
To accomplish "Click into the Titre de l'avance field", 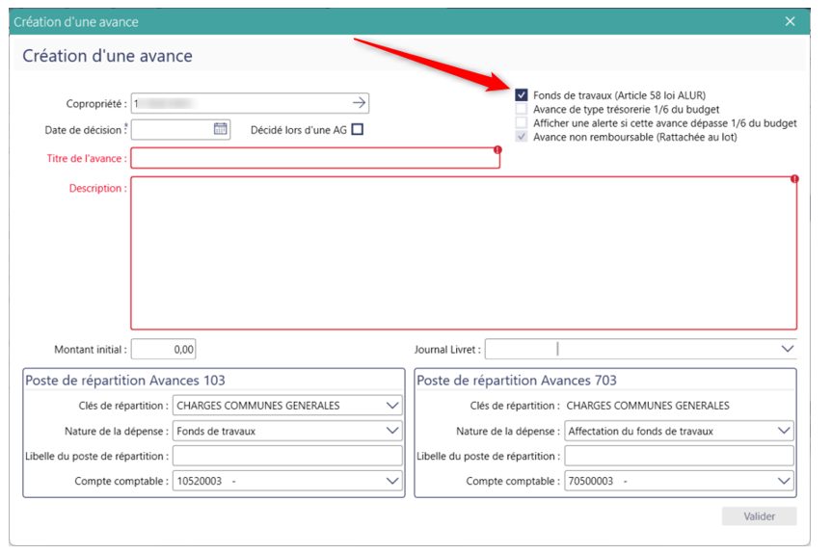I will 314,158.
